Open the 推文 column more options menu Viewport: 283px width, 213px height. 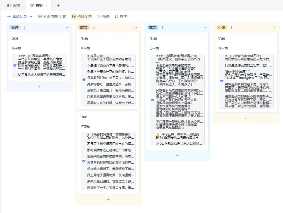(x=204, y=27)
